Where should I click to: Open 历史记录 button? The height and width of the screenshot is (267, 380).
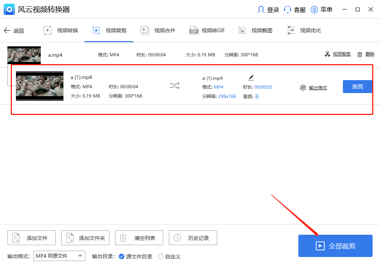click(193, 238)
